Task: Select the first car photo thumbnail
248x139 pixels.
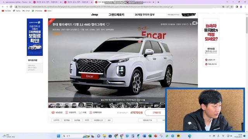Action: (52, 105)
